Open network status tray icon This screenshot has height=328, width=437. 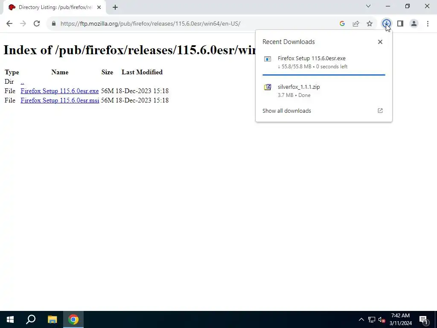pyautogui.click(x=372, y=319)
